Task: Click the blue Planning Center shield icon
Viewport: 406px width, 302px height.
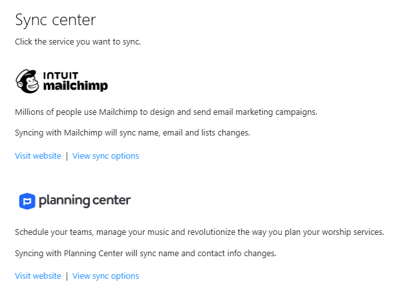Action: click(x=27, y=201)
